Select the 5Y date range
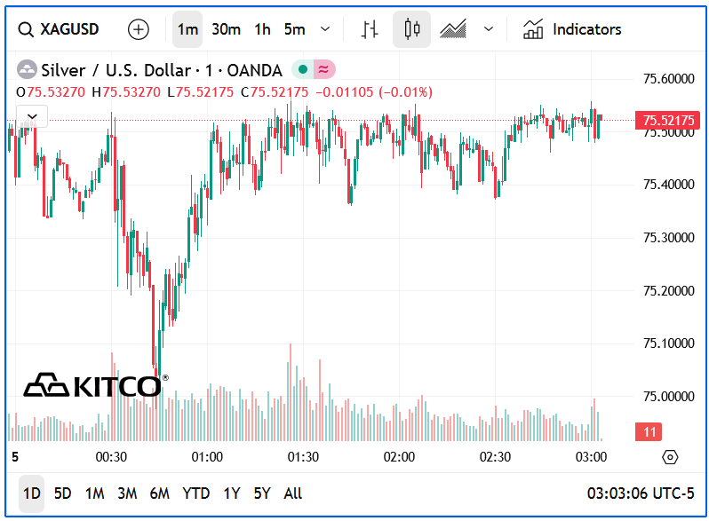This screenshot has width=709, height=521. tap(262, 493)
